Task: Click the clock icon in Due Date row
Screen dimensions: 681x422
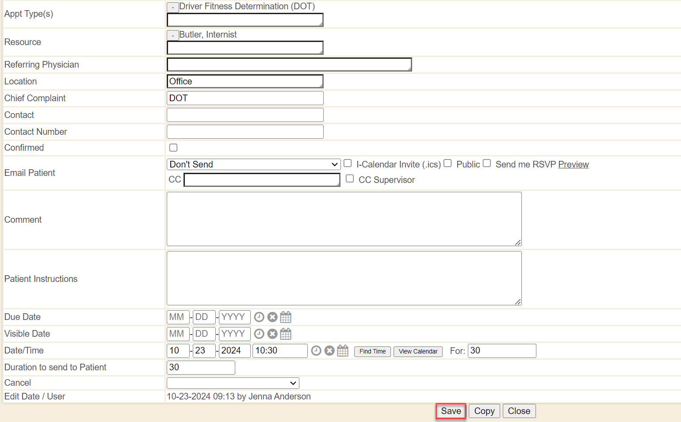Action: (x=259, y=317)
